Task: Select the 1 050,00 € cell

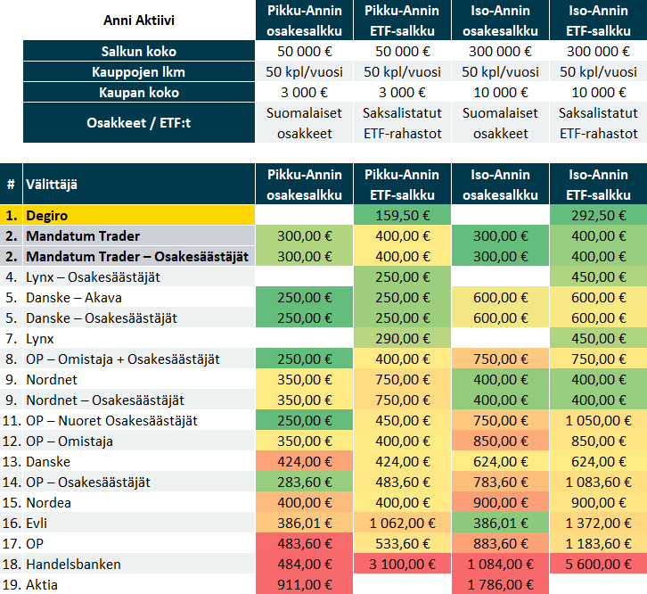Action: pos(598,420)
